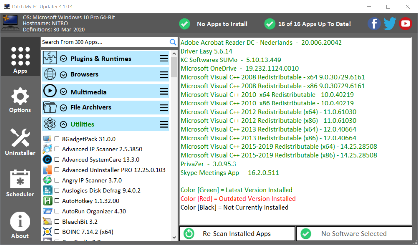The height and width of the screenshot is (245, 418).
Task: Click Re-Scan Installed Apps button
Action: [x=237, y=234]
